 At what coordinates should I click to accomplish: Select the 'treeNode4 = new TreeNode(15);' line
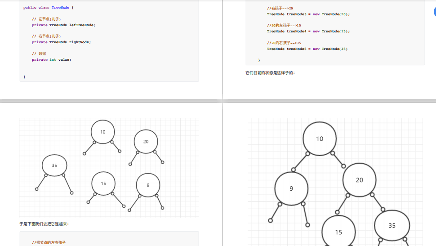[308, 31]
